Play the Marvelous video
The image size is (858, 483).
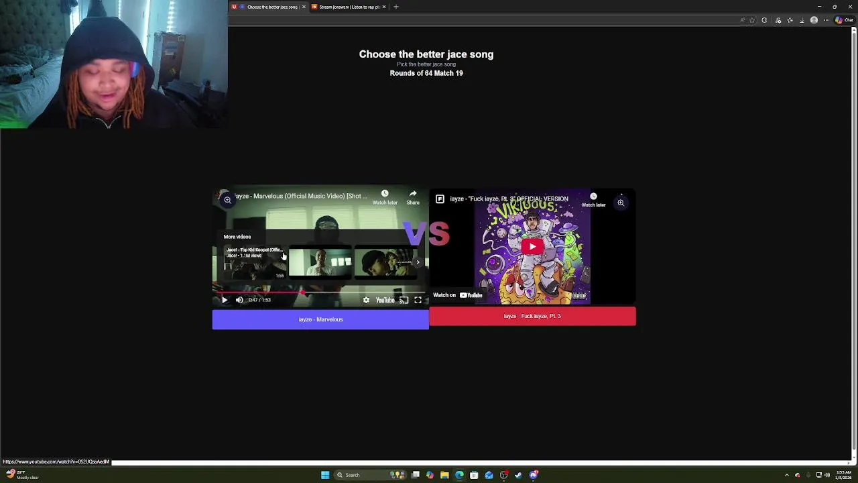(x=225, y=300)
